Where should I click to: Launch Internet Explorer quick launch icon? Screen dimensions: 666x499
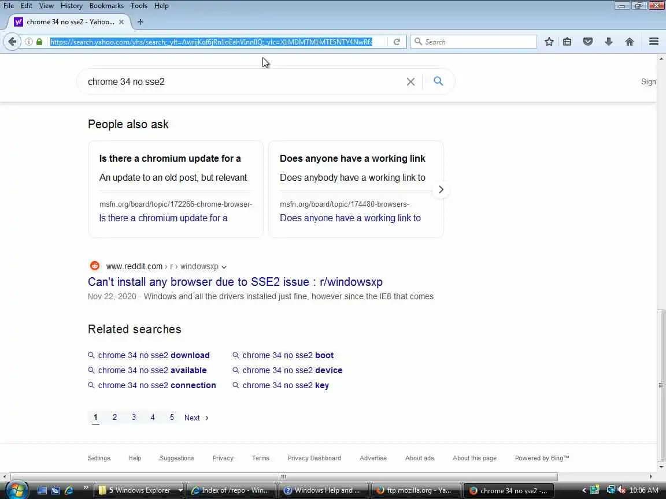click(x=68, y=490)
